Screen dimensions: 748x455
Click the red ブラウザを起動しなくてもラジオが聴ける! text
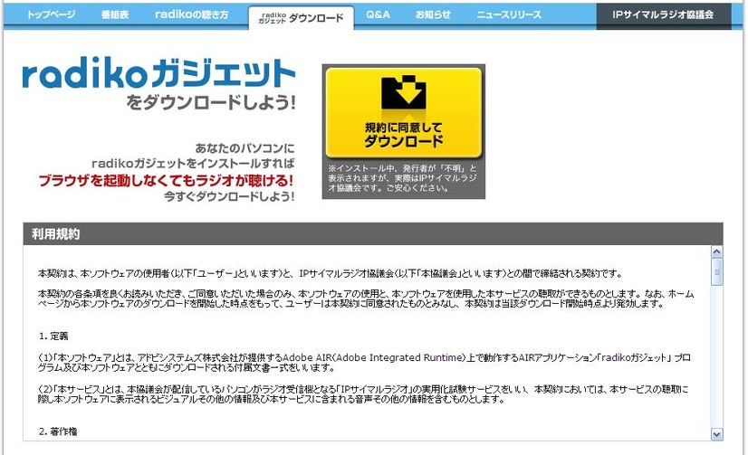(x=166, y=181)
